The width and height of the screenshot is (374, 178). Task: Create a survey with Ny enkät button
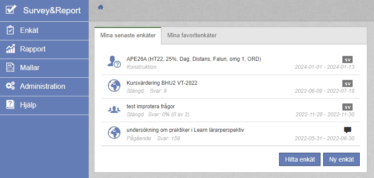click(x=341, y=159)
